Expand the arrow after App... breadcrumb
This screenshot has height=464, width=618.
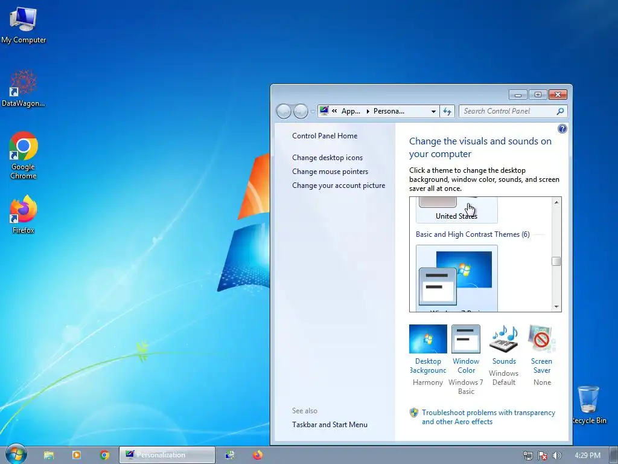tap(368, 111)
